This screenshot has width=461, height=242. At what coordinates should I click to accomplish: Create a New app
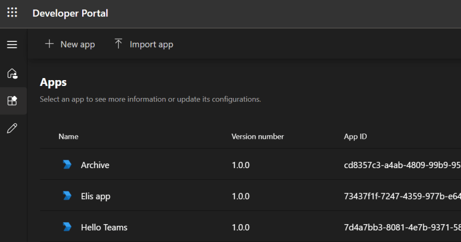coord(70,45)
